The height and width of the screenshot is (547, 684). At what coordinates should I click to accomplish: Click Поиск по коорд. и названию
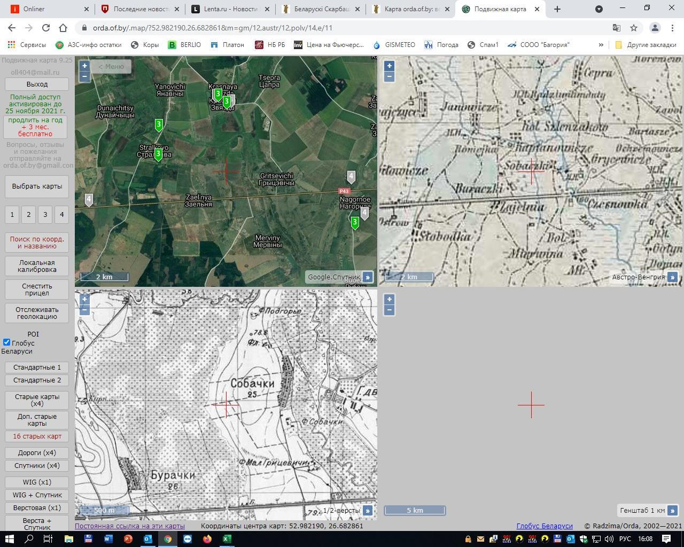pyautogui.click(x=37, y=243)
